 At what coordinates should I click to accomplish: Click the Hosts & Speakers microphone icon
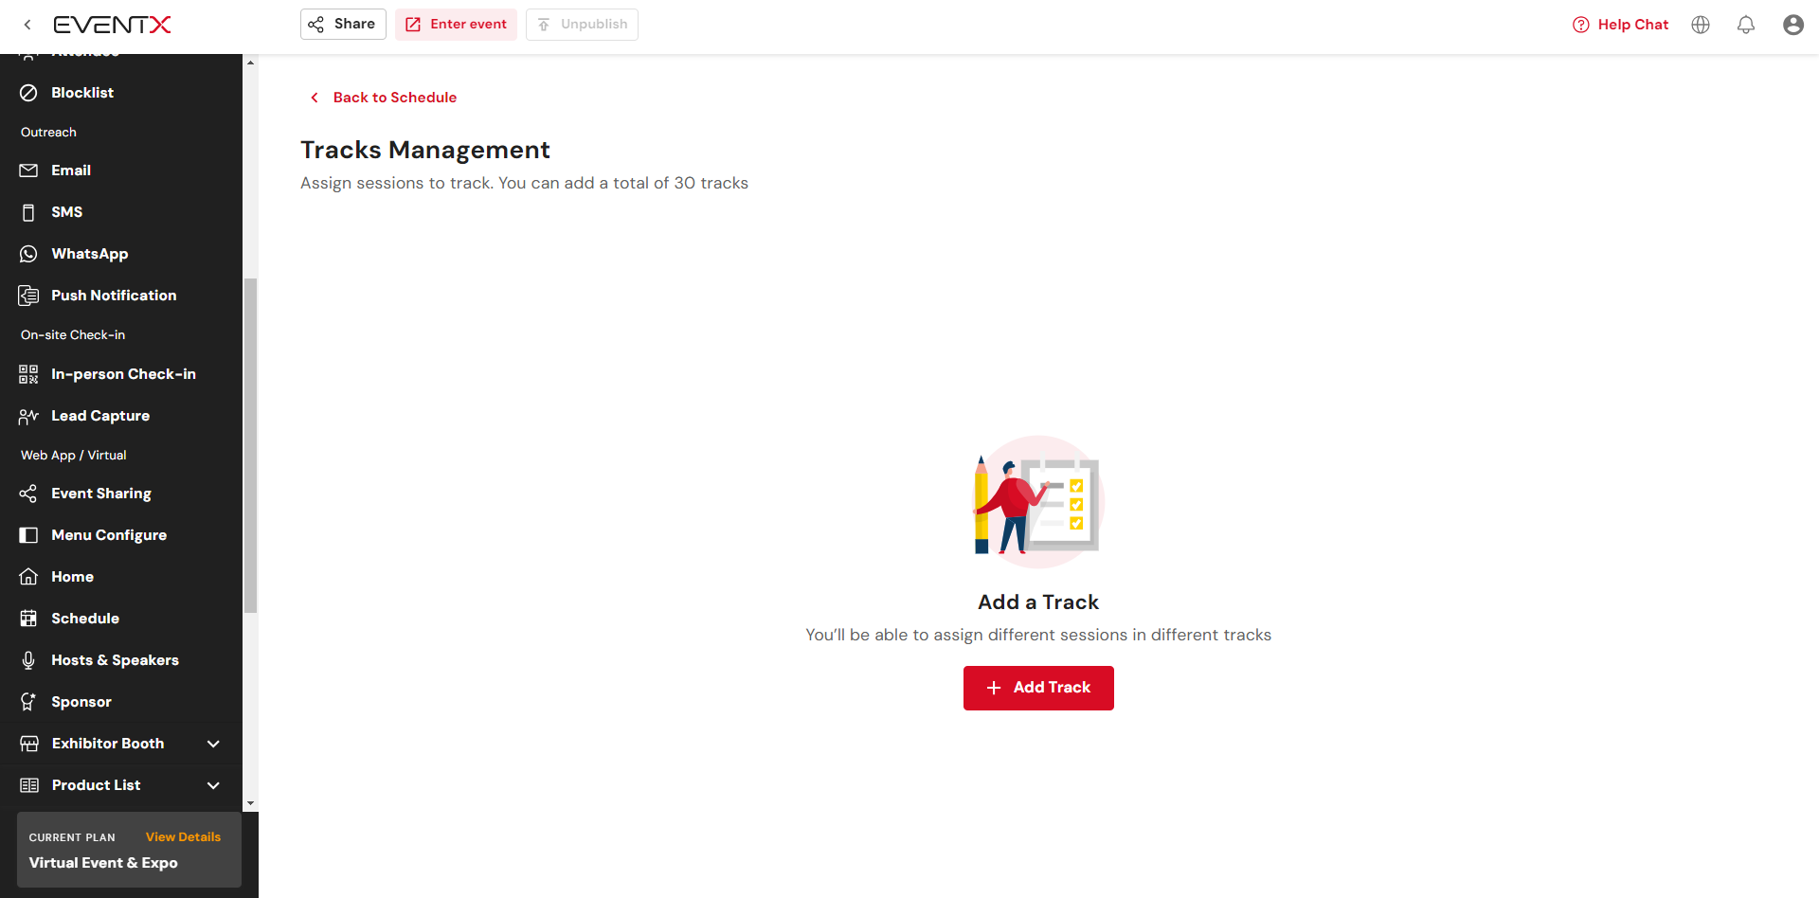click(x=28, y=660)
